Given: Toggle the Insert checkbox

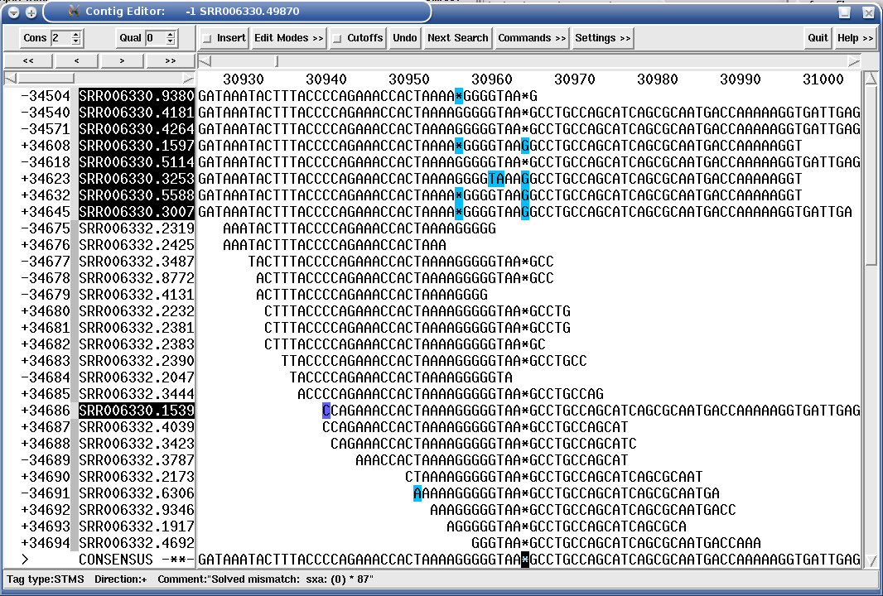Looking at the screenshot, I should coord(207,38).
